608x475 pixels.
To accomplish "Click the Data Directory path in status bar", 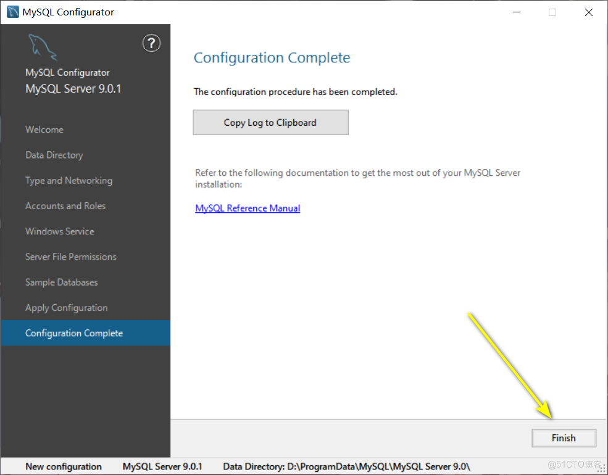I will point(347,466).
